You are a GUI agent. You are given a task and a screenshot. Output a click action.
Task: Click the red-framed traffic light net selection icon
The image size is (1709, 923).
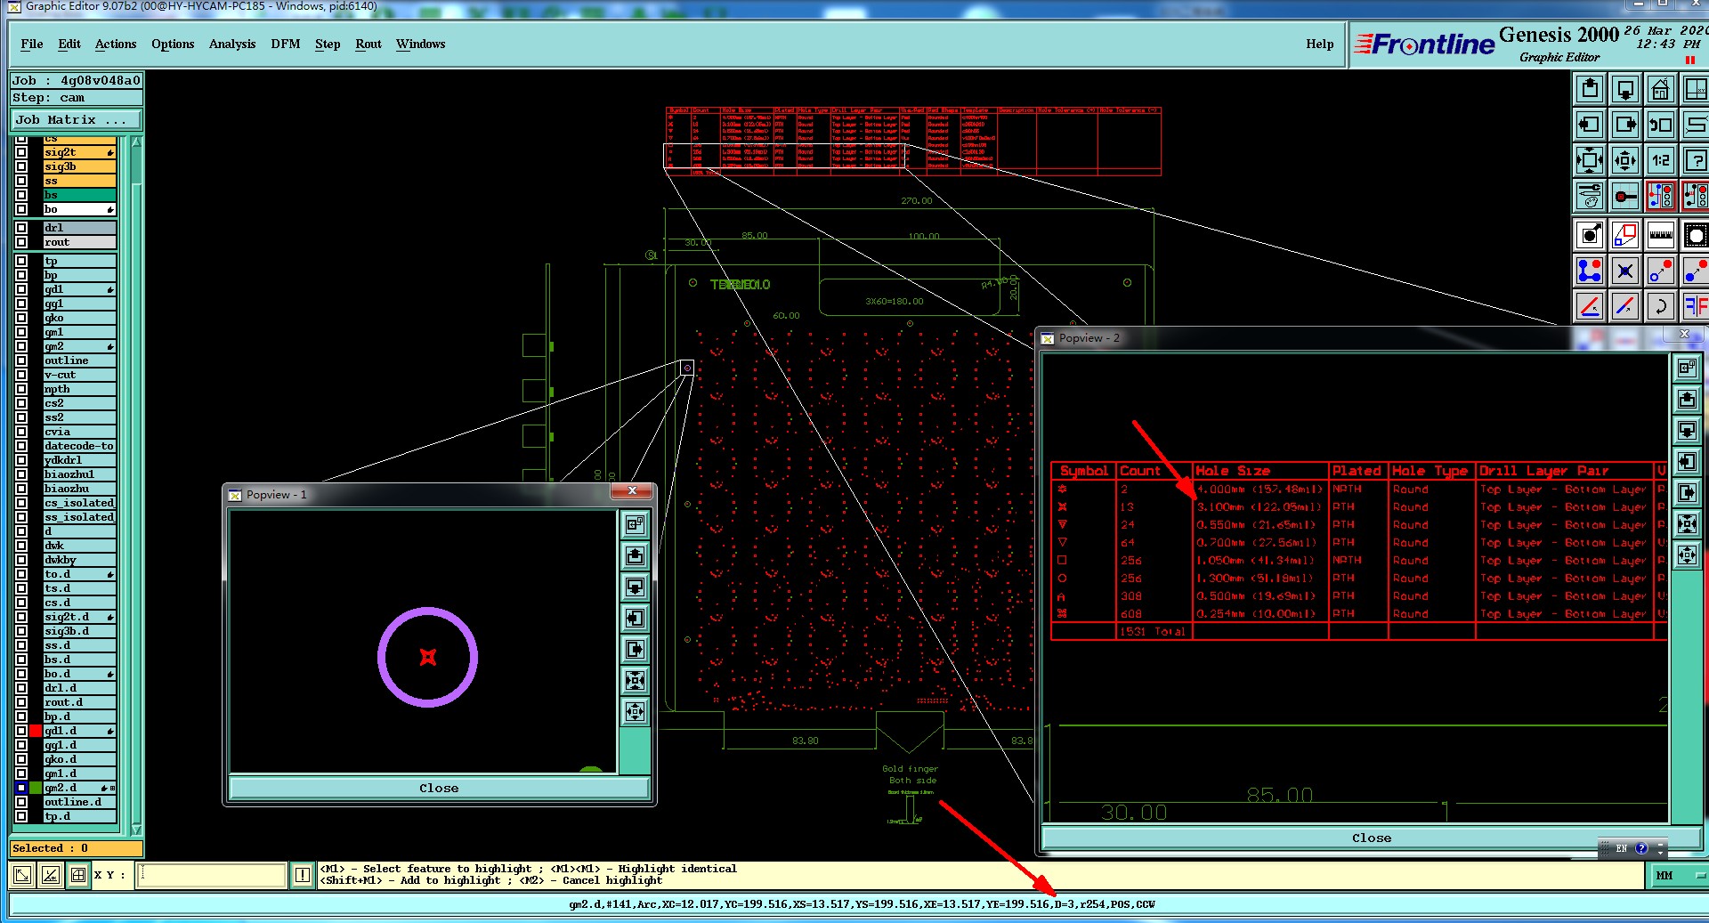click(1661, 196)
